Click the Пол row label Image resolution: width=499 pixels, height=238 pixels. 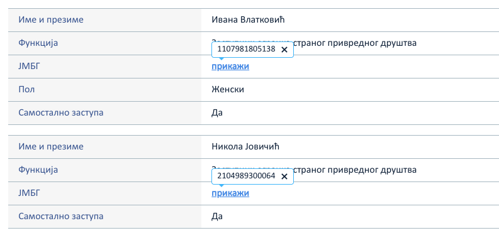(x=26, y=90)
